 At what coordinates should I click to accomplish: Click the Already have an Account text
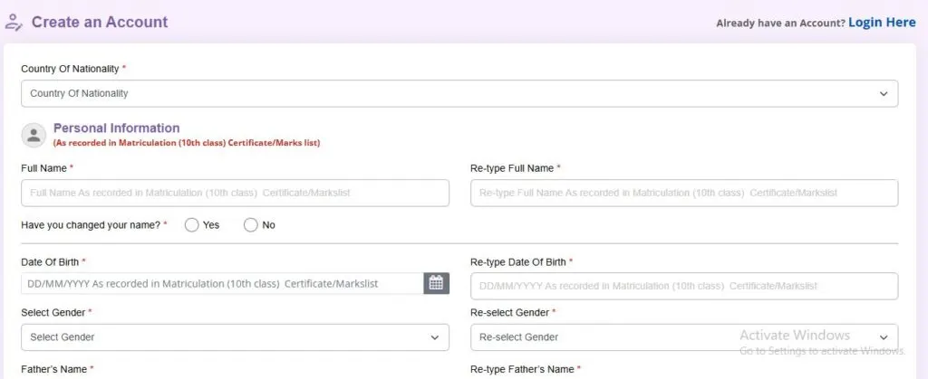click(779, 23)
